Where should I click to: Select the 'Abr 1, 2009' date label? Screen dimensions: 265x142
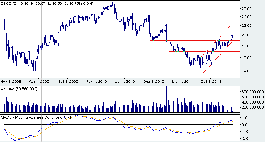[x=39, y=82]
